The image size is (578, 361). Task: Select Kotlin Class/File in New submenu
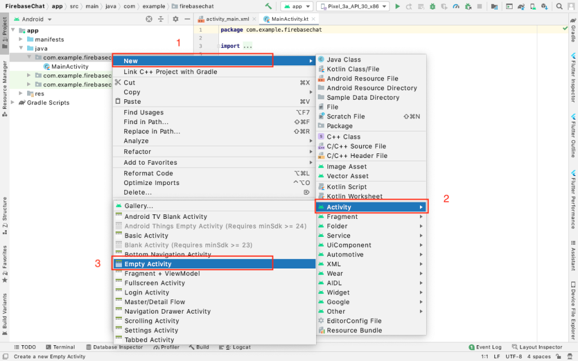(371, 69)
